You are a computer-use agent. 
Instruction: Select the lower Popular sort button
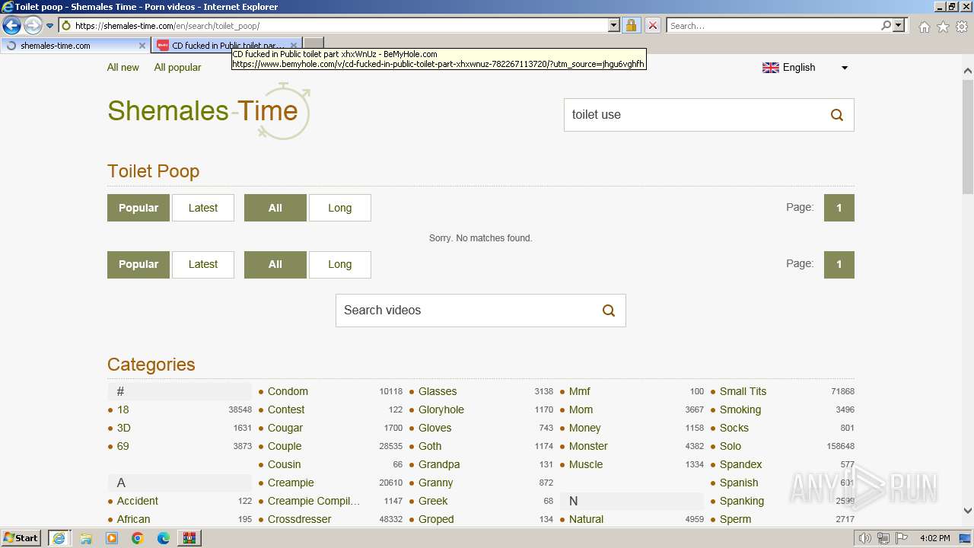click(138, 264)
